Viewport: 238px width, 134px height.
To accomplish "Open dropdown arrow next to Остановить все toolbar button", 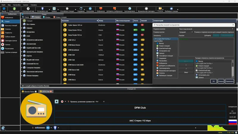I will [x=49, y=10].
